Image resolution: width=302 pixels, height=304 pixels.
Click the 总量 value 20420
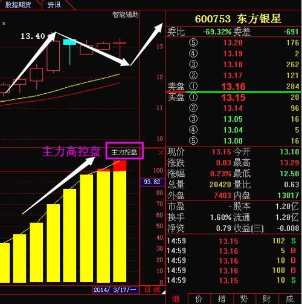220,185
